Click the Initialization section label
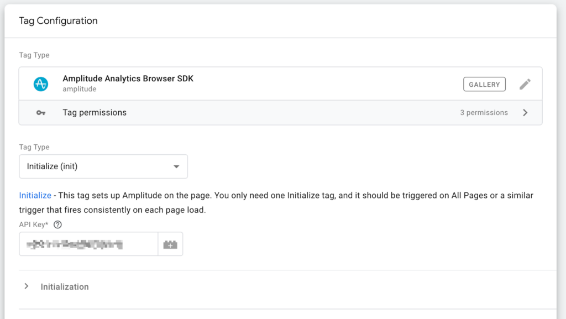 (65, 287)
